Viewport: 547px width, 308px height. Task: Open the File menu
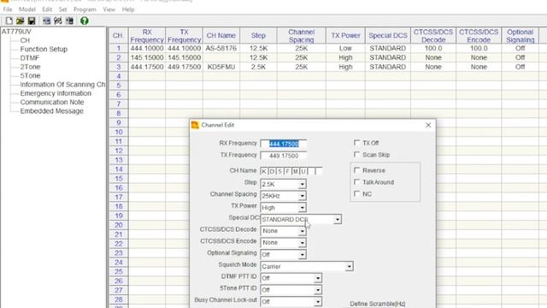click(8, 9)
